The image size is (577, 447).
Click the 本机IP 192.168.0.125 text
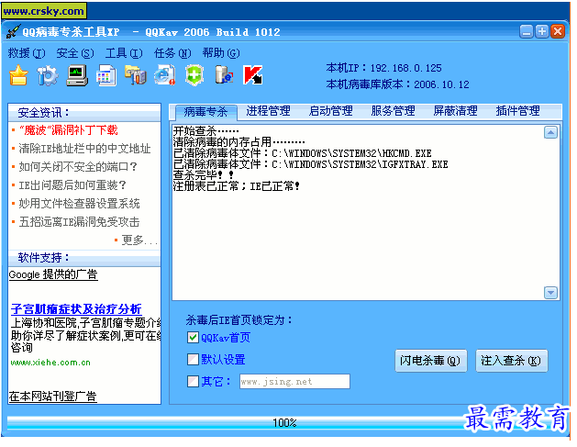[383, 68]
